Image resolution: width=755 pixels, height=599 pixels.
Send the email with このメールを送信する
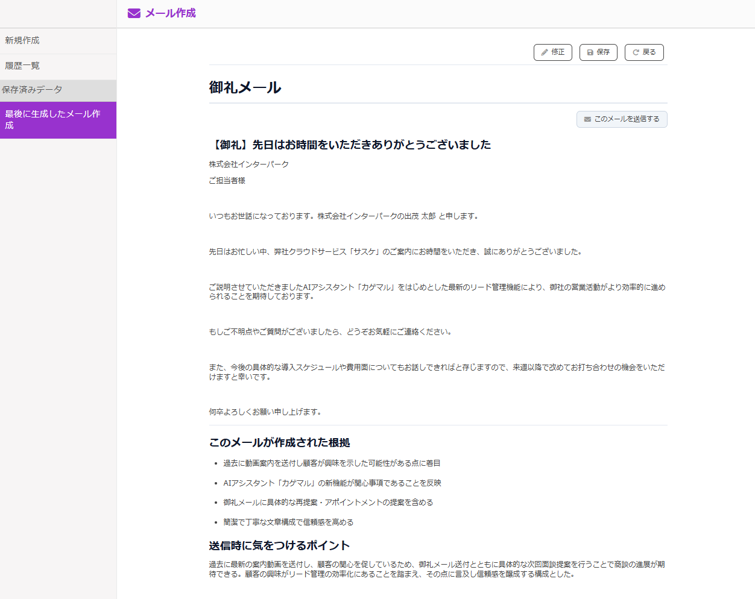click(x=622, y=119)
